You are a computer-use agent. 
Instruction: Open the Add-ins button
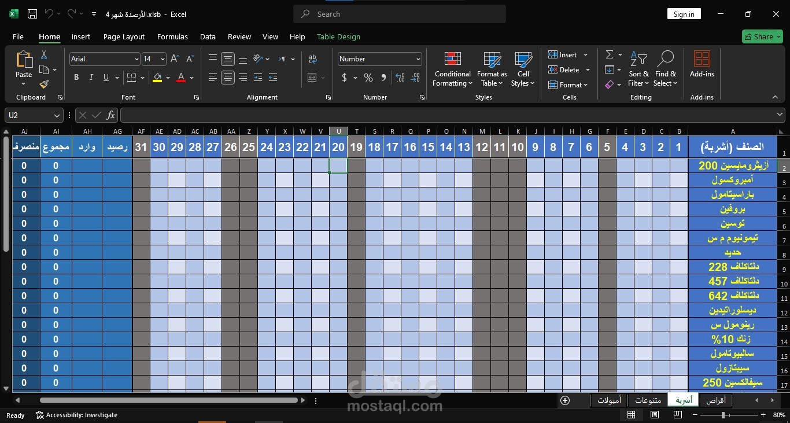coord(702,64)
